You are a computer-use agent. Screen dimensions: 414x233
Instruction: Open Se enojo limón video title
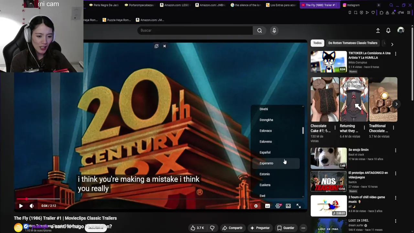358,150
